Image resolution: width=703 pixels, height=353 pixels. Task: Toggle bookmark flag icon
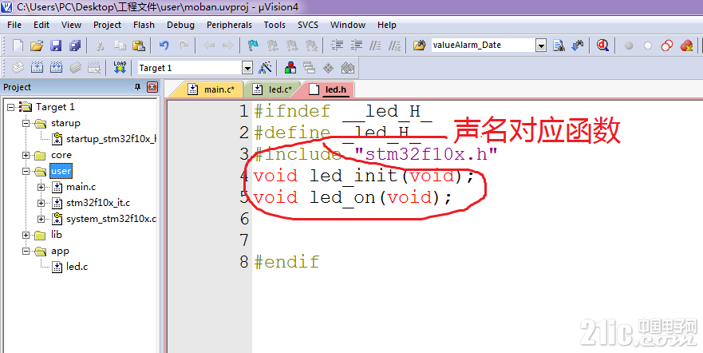[253, 46]
